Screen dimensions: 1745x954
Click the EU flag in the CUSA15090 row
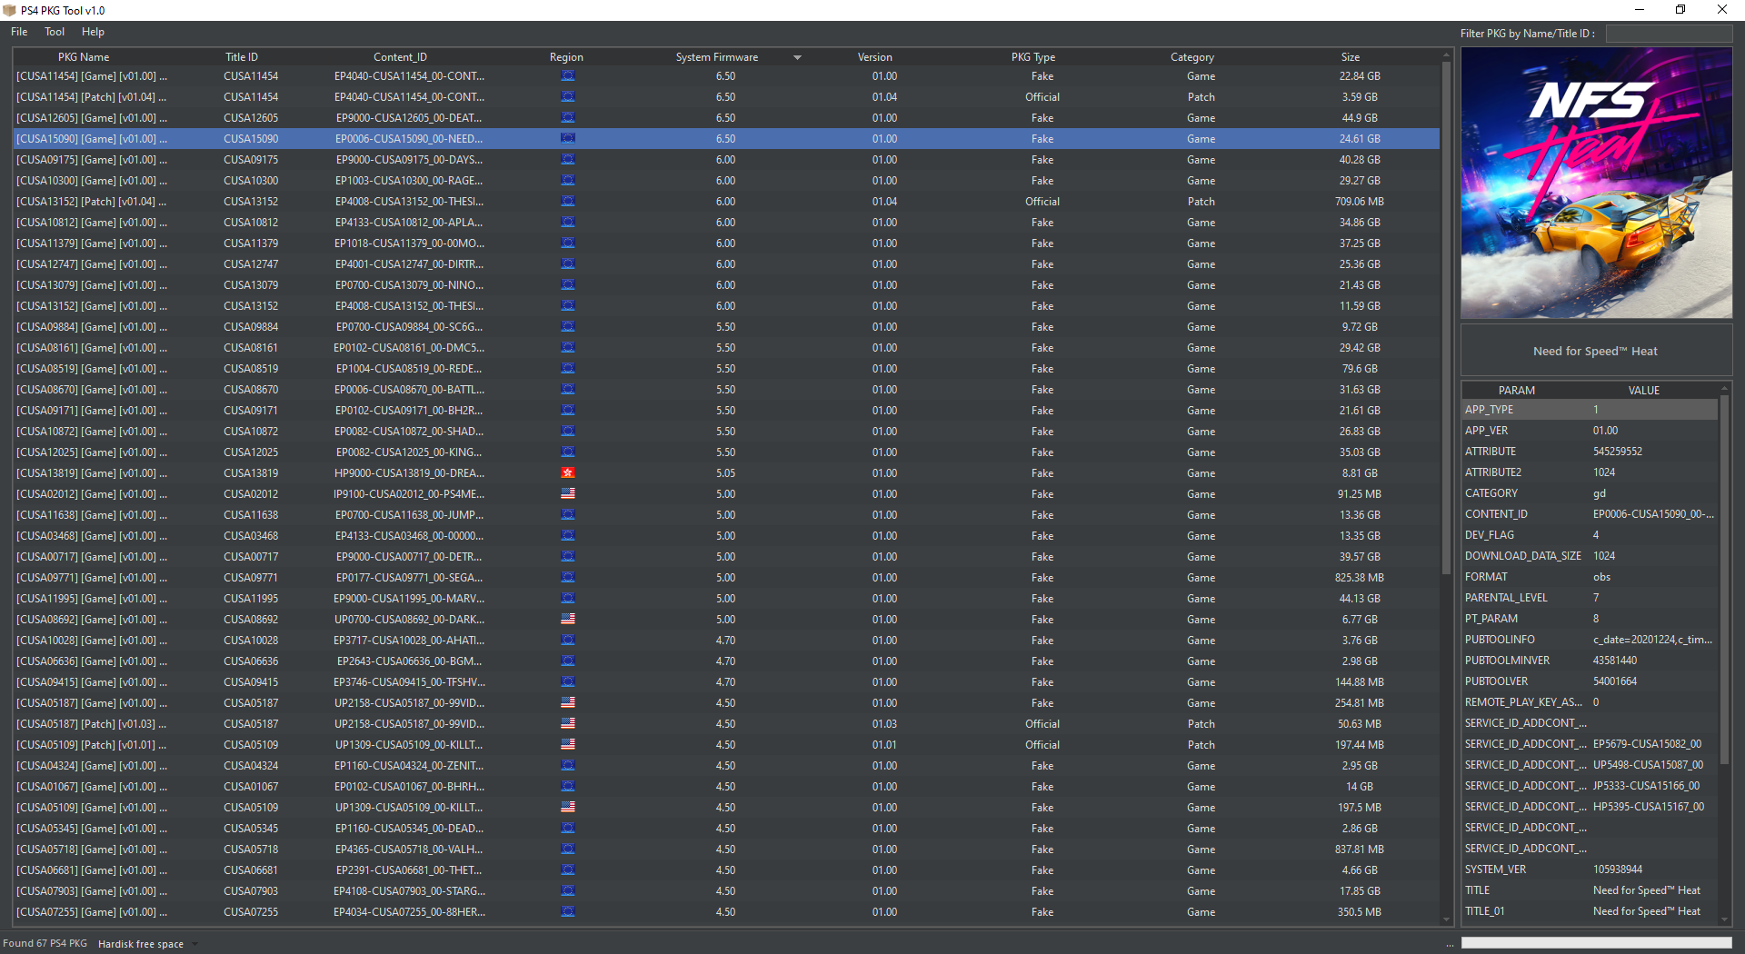[x=568, y=139]
